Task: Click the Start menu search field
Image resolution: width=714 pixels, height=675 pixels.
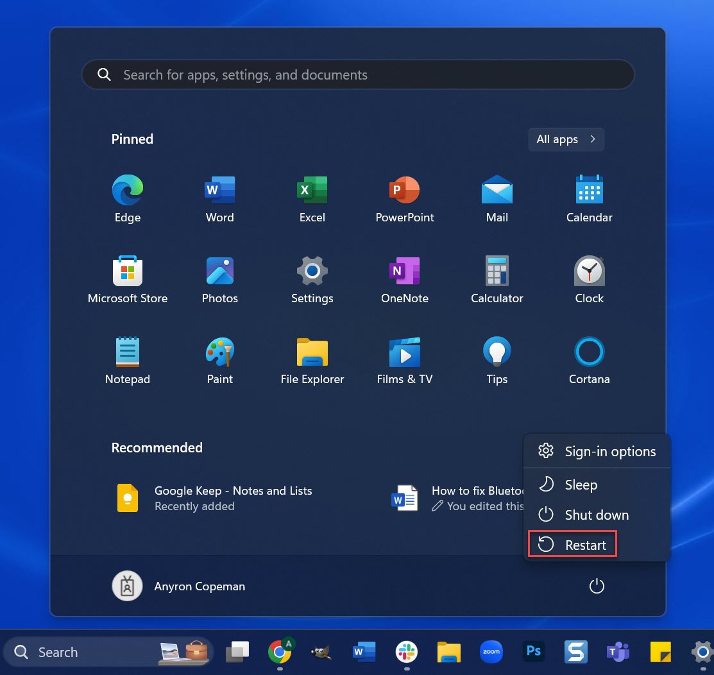Action: click(358, 74)
